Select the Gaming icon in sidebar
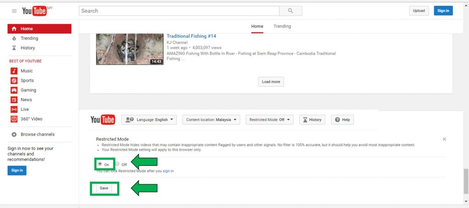This screenshot has height=208, width=469. [14, 90]
